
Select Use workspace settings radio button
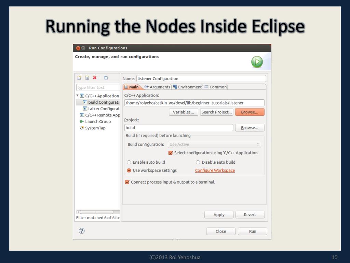coord(129,171)
